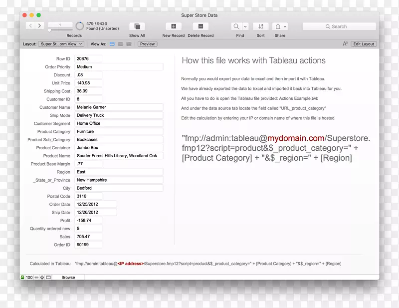Switch to List view
The image size is (399, 308).
point(121,44)
